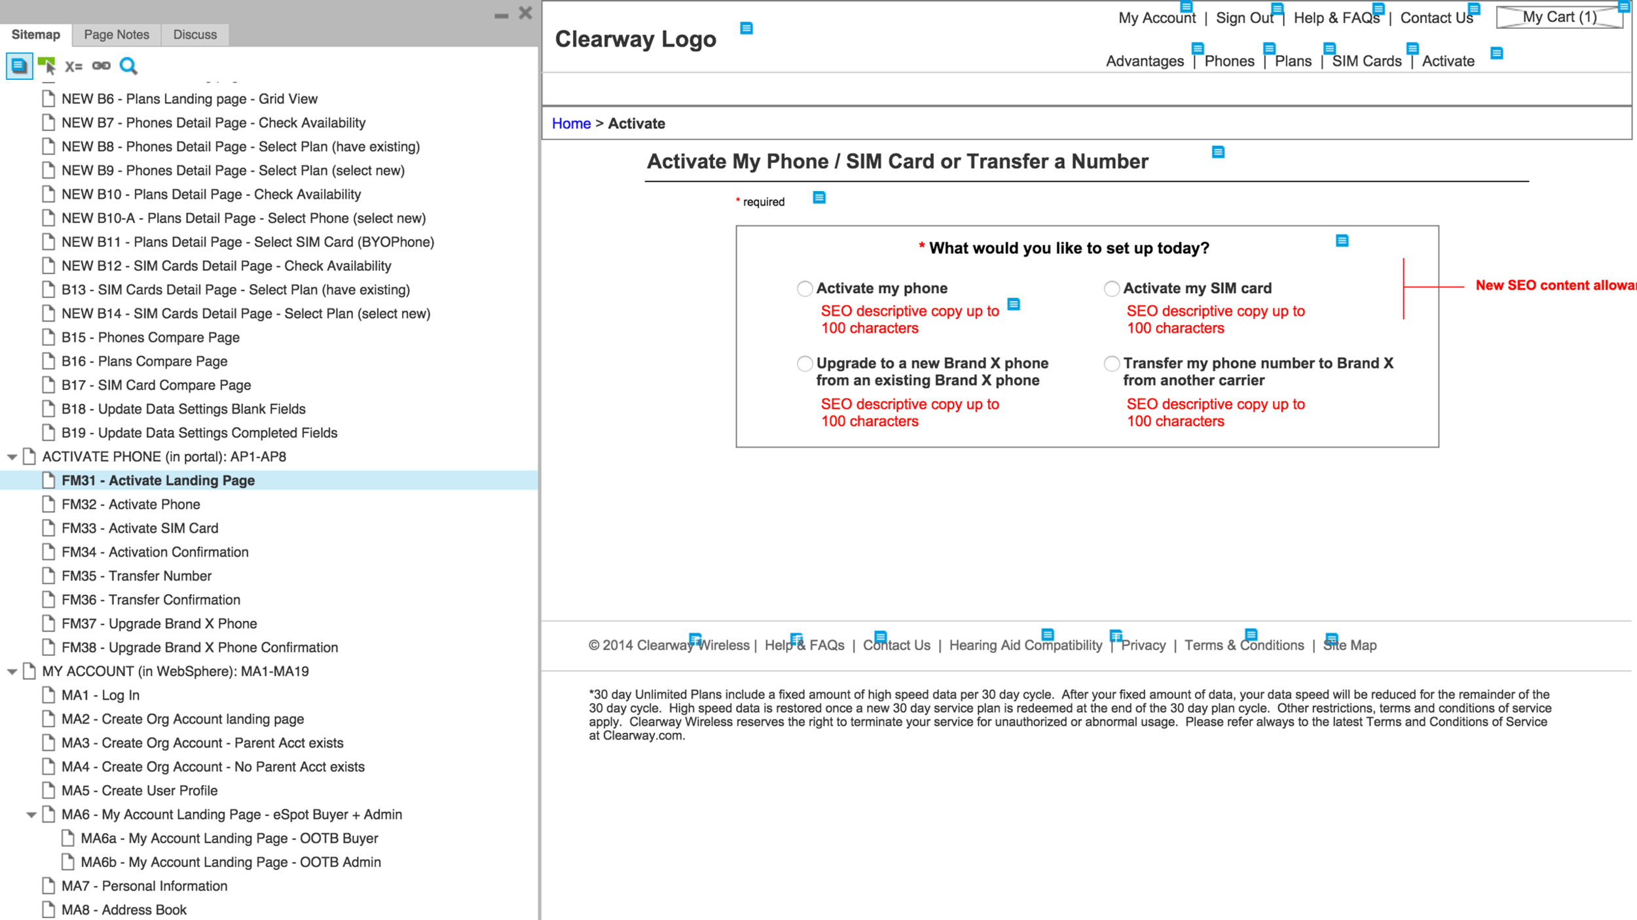This screenshot has width=1637, height=920.
Task: Open B15 - Phones Compare Page
Action: [151, 338]
